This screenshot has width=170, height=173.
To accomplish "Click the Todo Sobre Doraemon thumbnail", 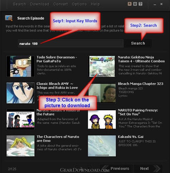I will click(20, 66).
